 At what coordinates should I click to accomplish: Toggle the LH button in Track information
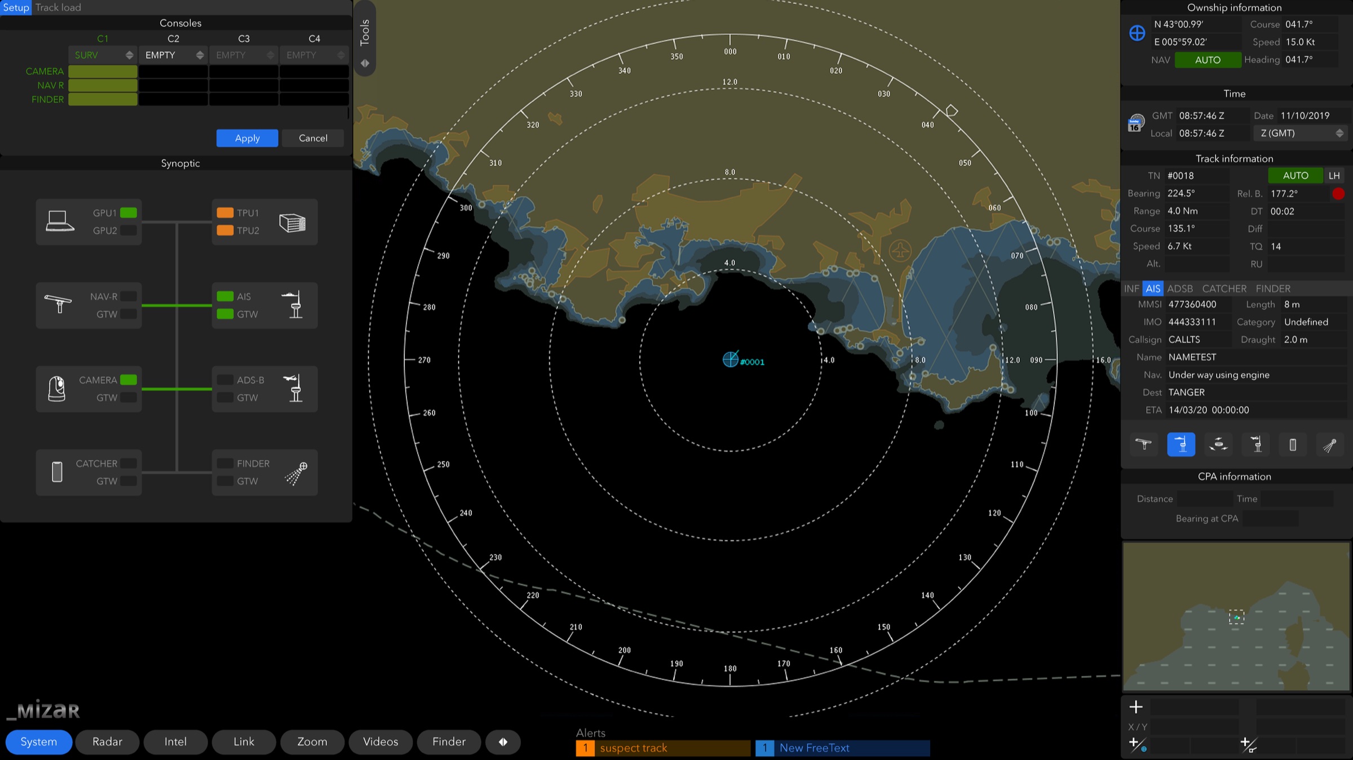click(1334, 176)
